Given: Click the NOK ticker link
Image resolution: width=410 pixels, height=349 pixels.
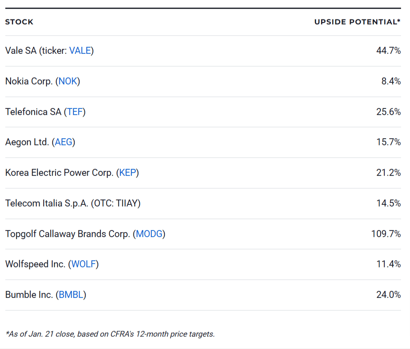Looking at the screenshot, I should 68,81.
